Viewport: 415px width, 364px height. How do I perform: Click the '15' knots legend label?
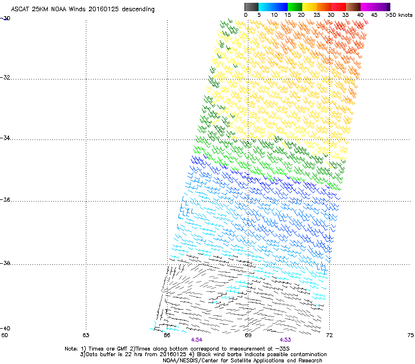coord(288,15)
